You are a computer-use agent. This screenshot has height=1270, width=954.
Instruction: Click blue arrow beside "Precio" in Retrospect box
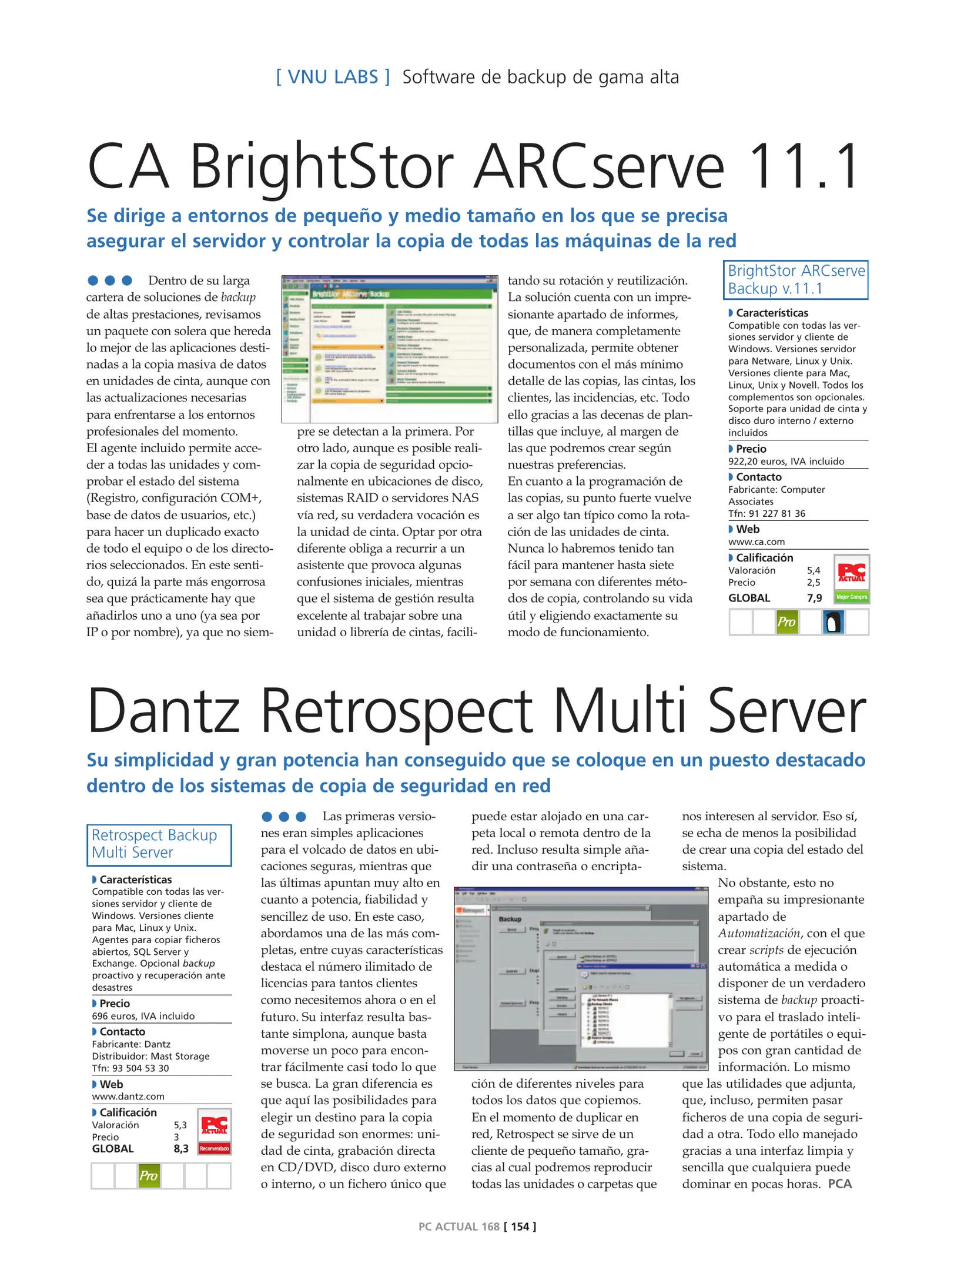pyautogui.click(x=94, y=1003)
